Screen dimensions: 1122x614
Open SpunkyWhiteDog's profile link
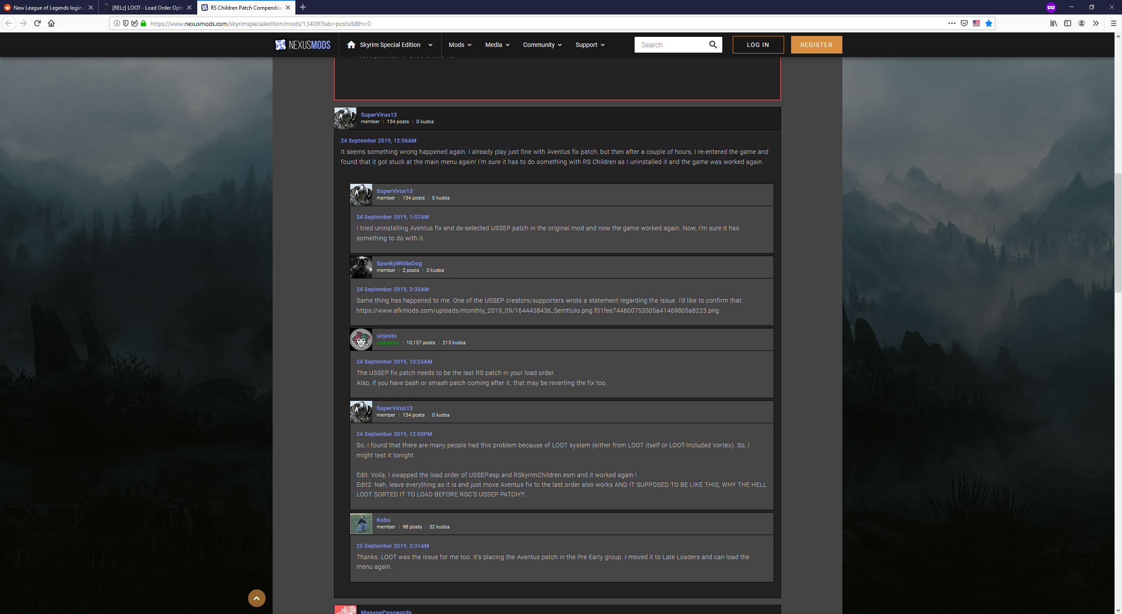399,263
